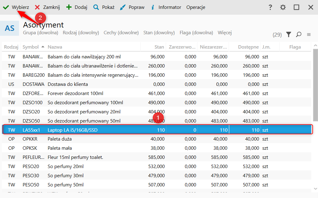Image resolution: width=318 pixels, height=198 pixels.
Task: Click the Informator button label
Action: 170,7
